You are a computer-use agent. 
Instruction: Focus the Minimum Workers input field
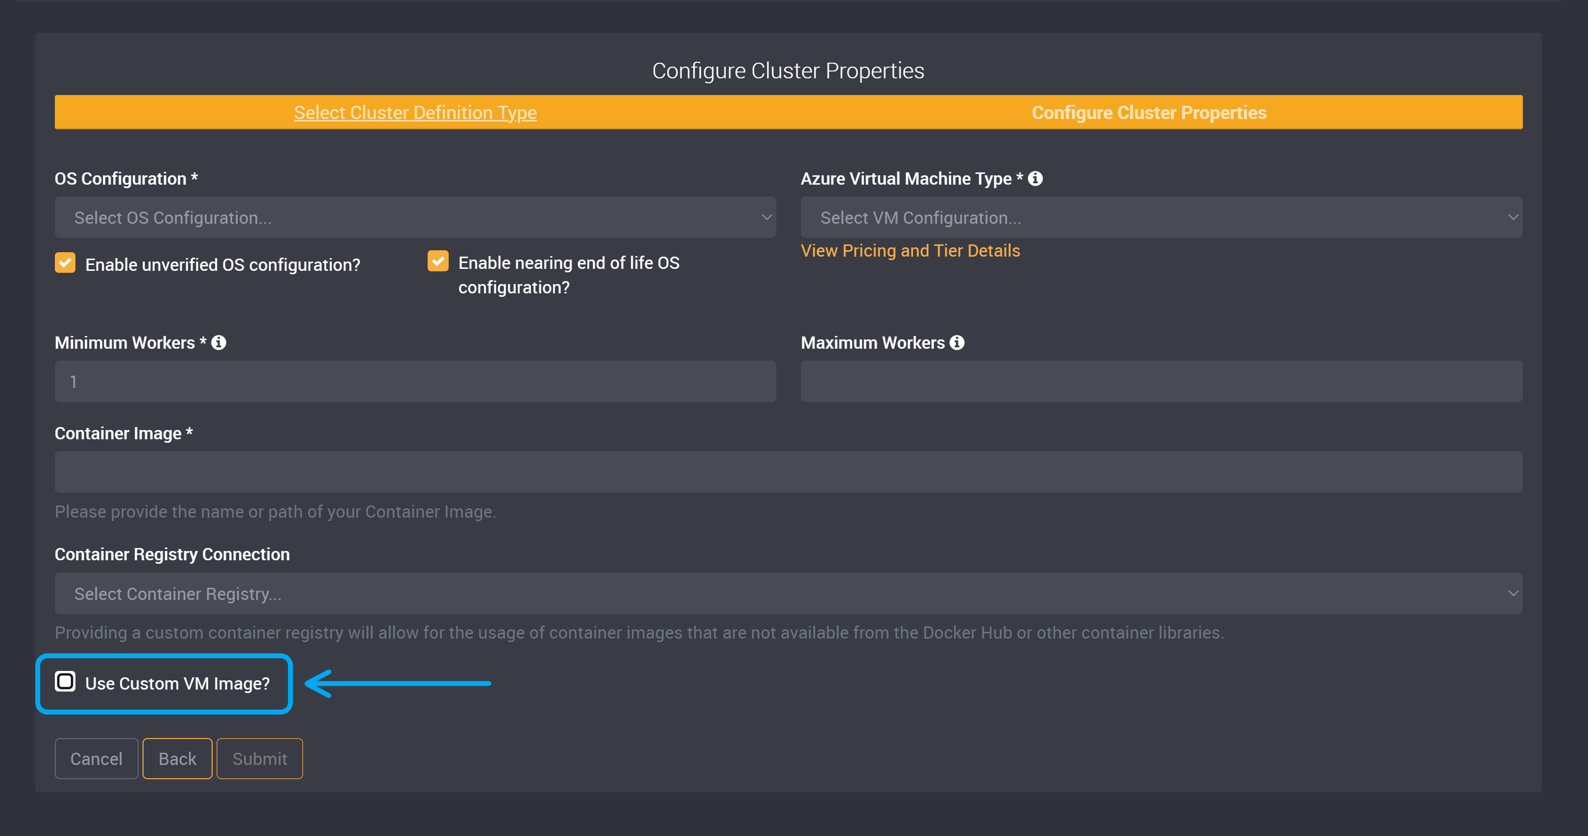[415, 382]
